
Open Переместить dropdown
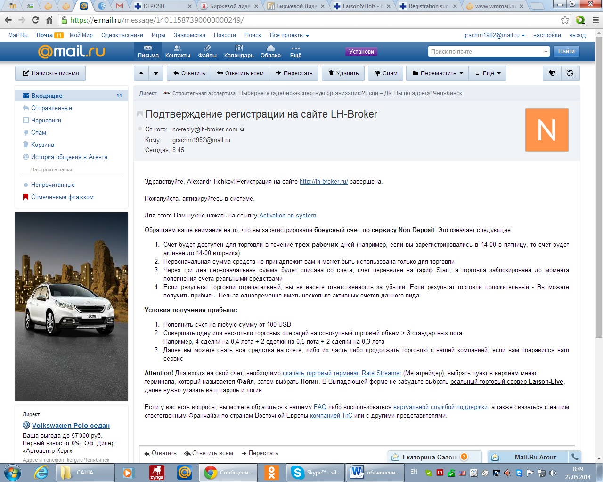(x=438, y=73)
